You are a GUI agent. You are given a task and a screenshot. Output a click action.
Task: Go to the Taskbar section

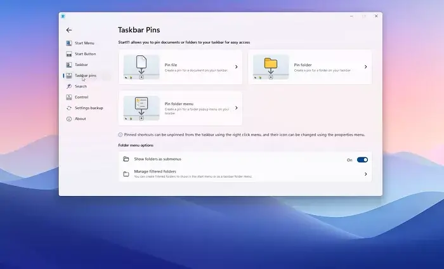coord(81,65)
